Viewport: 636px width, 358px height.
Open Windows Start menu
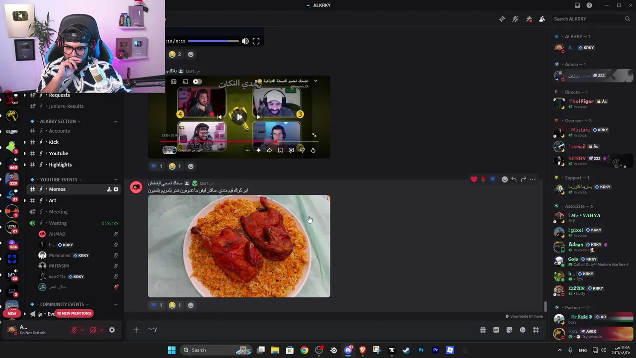pos(171,350)
